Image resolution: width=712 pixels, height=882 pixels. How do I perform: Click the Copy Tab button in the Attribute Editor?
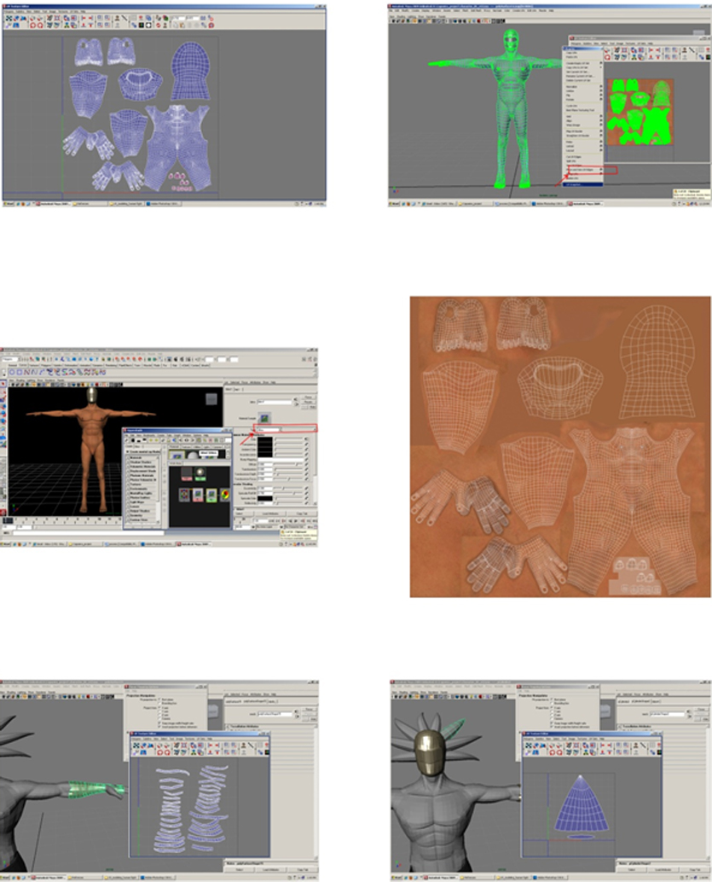pos(299,512)
